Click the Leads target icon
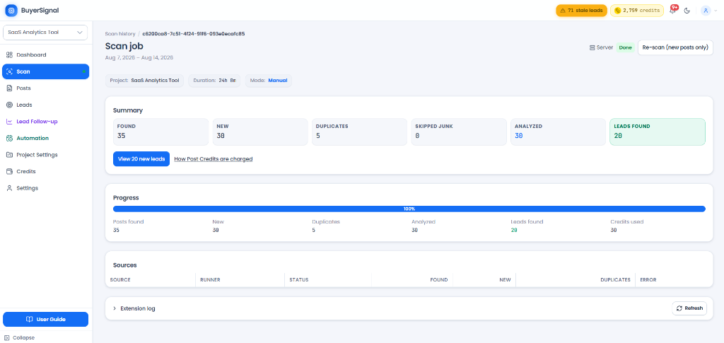724x343 pixels. pyautogui.click(x=9, y=105)
